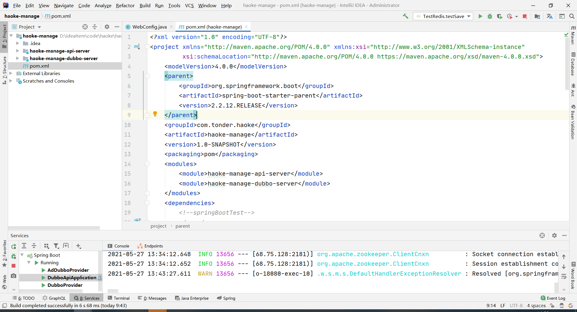Stop the selected service with red square
Image resolution: width=577 pixels, height=312 pixels.
click(x=14, y=266)
